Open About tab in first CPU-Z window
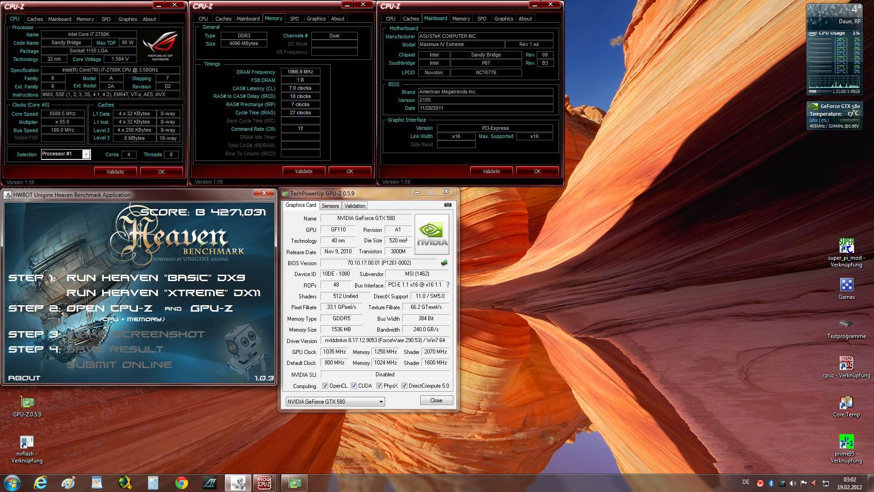This screenshot has width=874, height=492. click(149, 19)
